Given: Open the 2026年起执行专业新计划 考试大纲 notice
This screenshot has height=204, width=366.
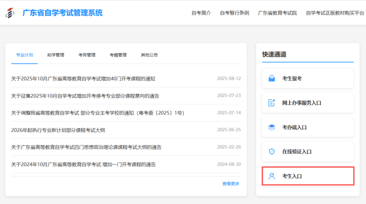Looking at the screenshot, I should tap(58, 130).
